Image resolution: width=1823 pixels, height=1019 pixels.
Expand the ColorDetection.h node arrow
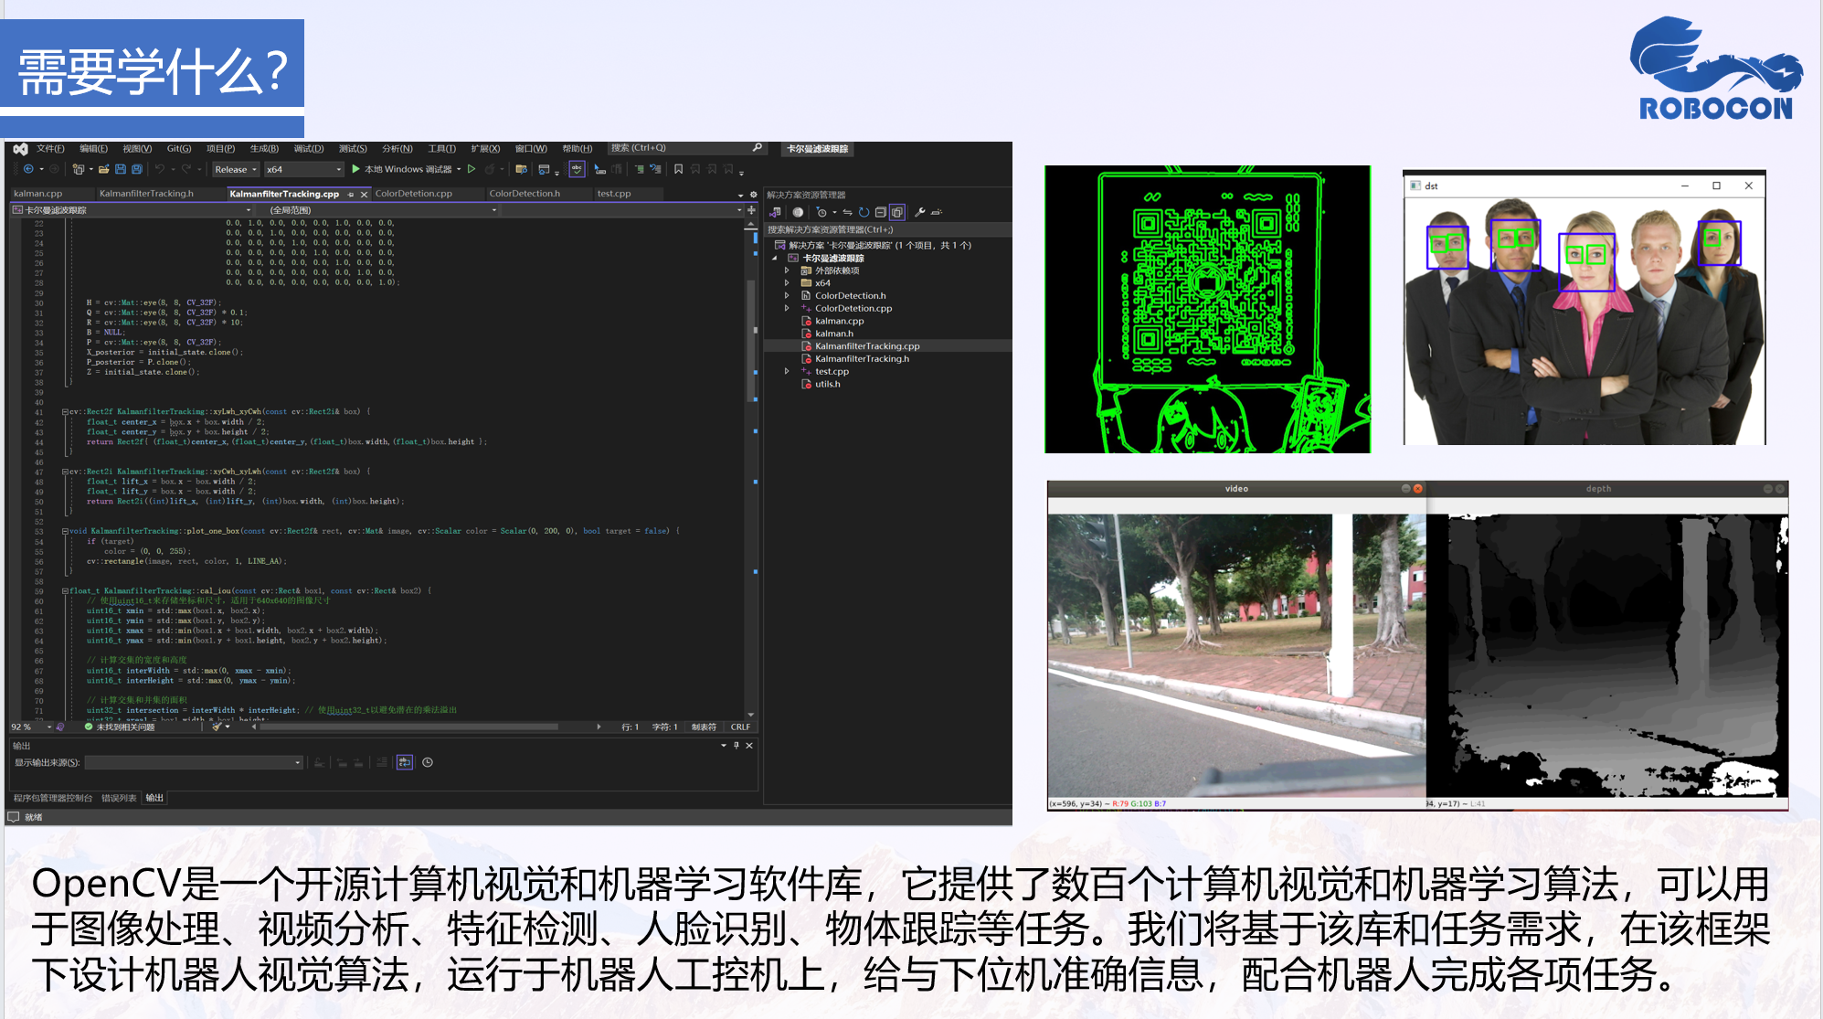pos(787,295)
